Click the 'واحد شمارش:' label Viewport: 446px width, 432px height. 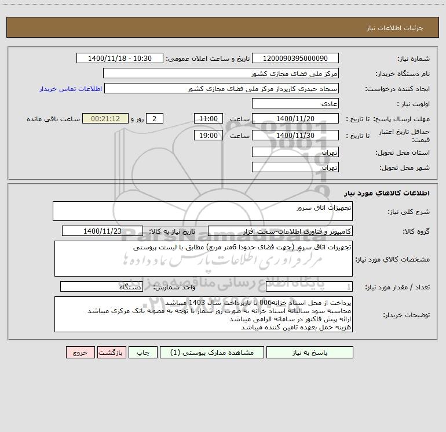[x=174, y=287]
